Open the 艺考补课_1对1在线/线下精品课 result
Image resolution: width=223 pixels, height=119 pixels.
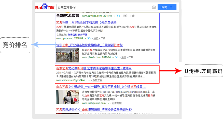tap(86, 22)
